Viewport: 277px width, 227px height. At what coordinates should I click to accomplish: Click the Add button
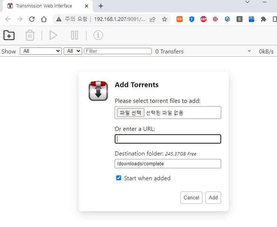(213, 197)
